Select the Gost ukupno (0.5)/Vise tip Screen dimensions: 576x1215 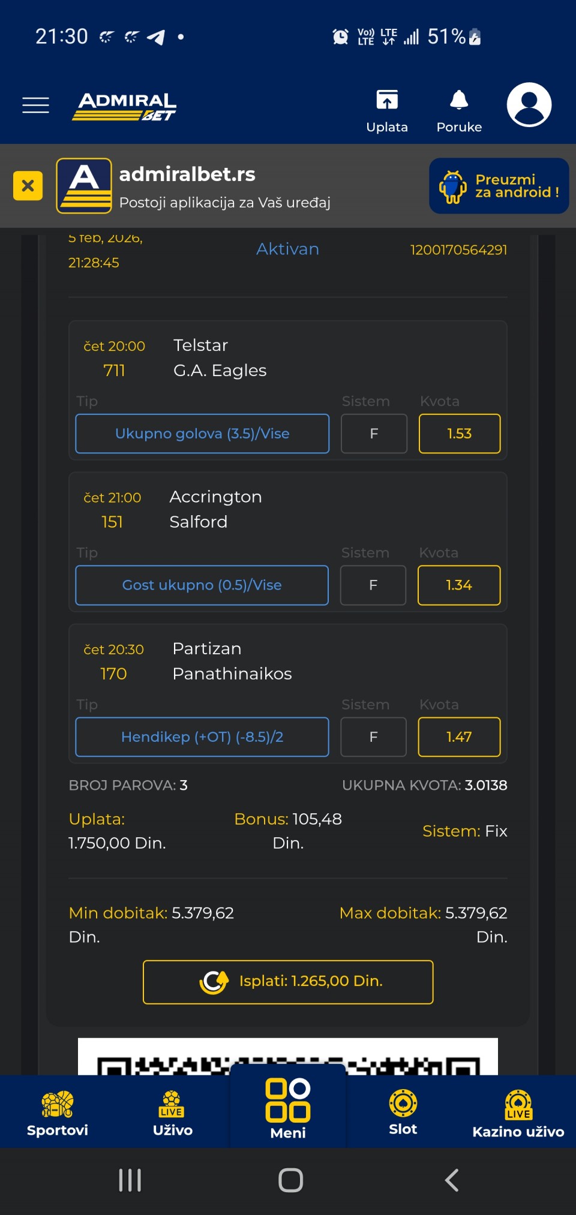click(202, 585)
